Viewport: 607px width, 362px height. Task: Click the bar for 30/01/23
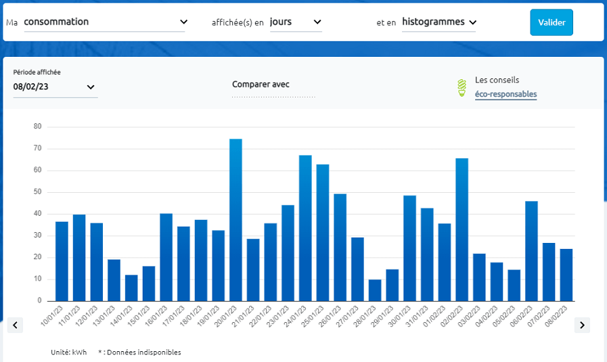coord(409,248)
